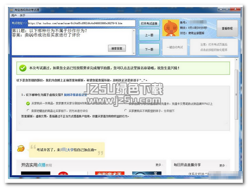Click the webpage vertical scrollbar thumb
This screenshot has height=188, width=248.
[236, 94]
